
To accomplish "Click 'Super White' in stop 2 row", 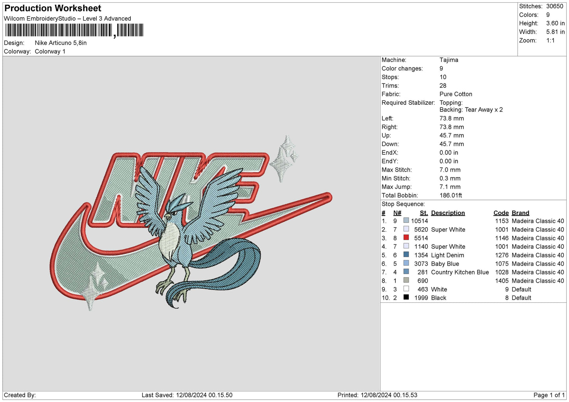I will pos(448,230).
